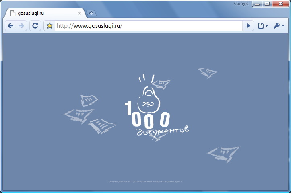Click the topmost paper sheet sketch

click(x=207, y=72)
